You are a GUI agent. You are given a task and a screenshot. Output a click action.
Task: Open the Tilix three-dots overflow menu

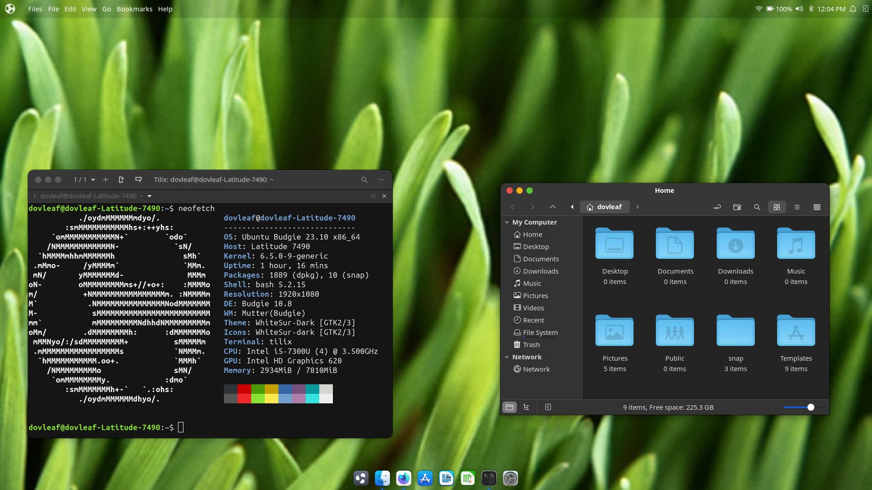tap(381, 180)
